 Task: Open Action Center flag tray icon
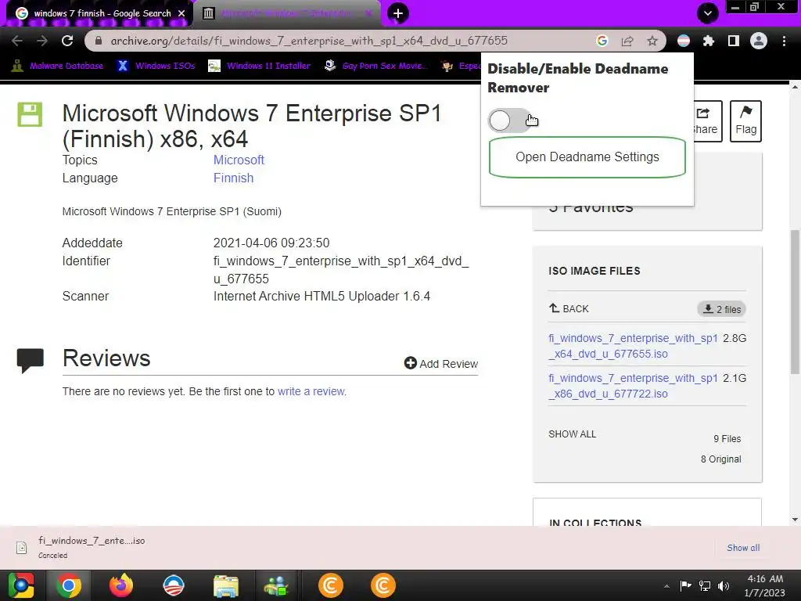coord(685,586)
